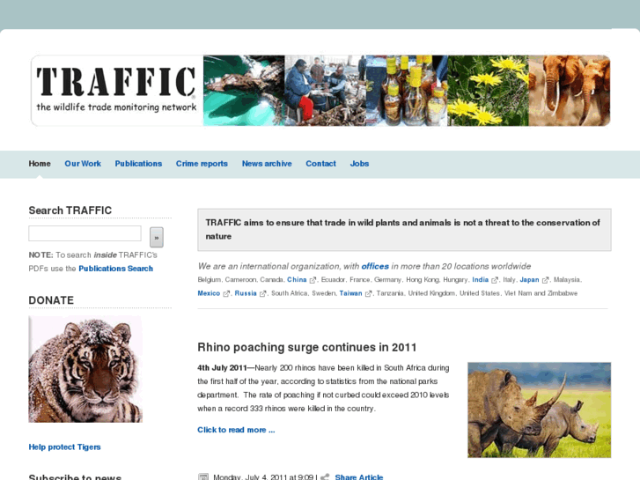The width and height of the screenshot is (640, 480).
Task: Visit the China office link
Action: 297,280
